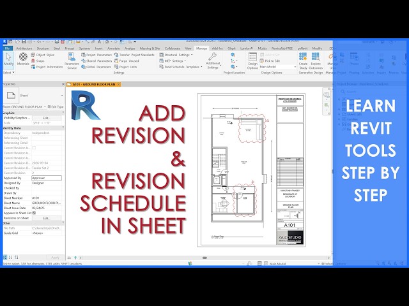
Task: Click the Open folder icon in quick access toolbar
Action: pyautogui.click(x=17, y=41)
